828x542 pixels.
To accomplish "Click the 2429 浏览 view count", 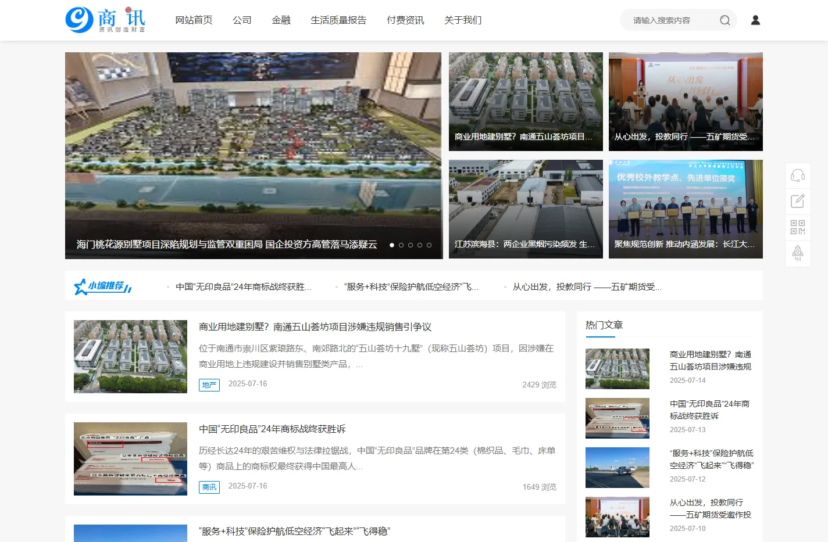I will pos(539,385).
